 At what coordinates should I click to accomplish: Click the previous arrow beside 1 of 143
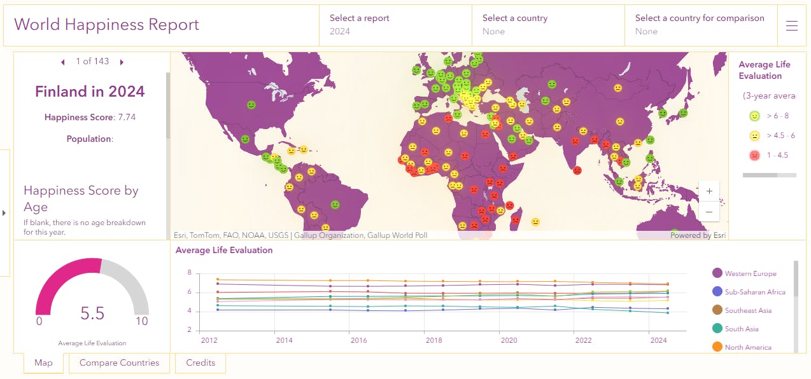click(x=62, y=62)
